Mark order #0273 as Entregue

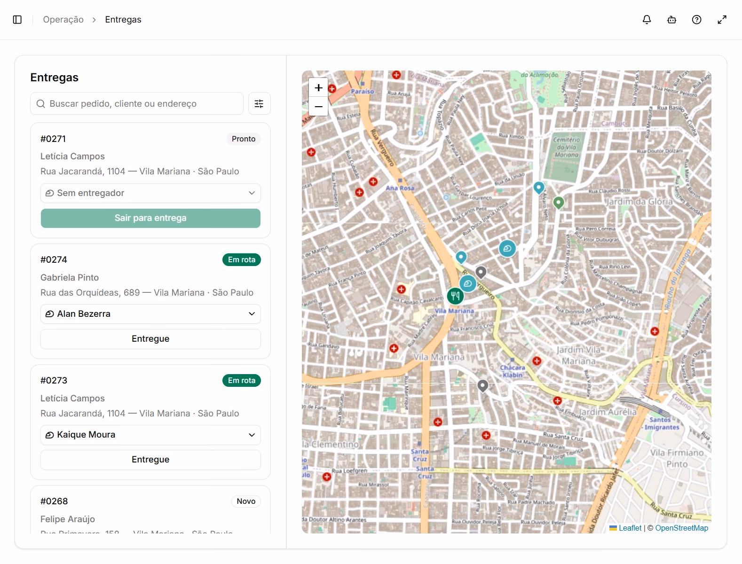(150, 460)
